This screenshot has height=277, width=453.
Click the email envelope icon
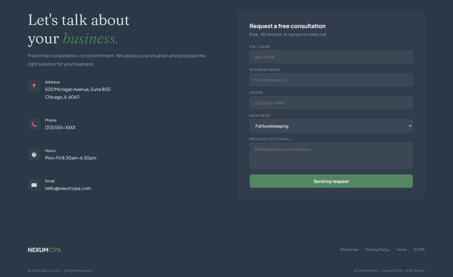[x=34, y=185]
